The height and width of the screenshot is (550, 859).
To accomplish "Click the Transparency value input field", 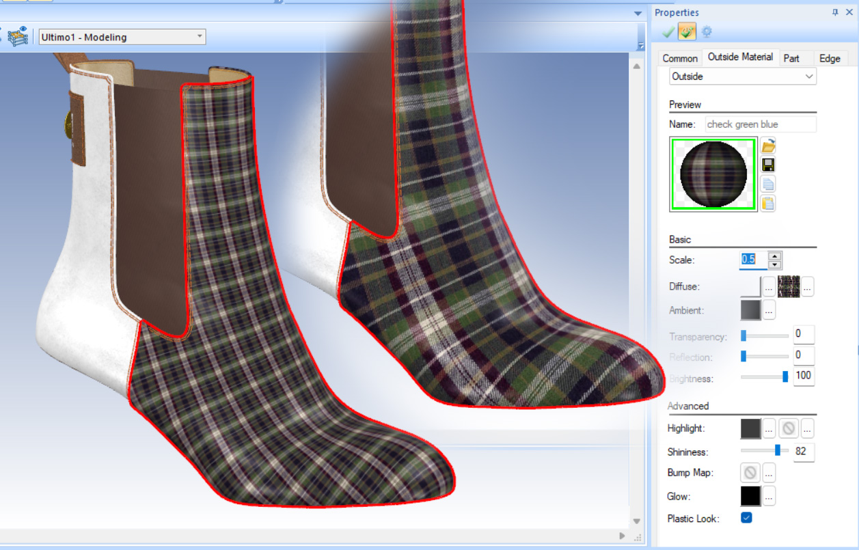I will click(x=804, y=335).
